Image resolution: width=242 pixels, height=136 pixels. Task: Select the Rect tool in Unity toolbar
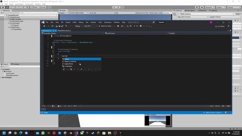pyautogui.click(x=19, y=7)
